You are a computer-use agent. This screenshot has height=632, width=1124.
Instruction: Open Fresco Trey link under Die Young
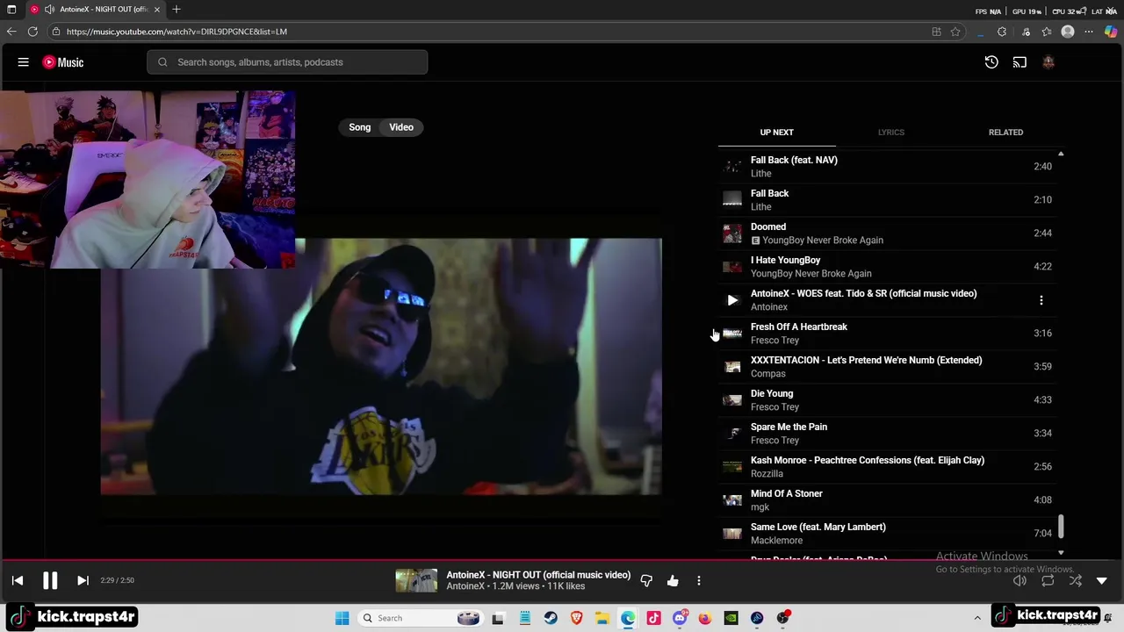[x=775, y=407]
